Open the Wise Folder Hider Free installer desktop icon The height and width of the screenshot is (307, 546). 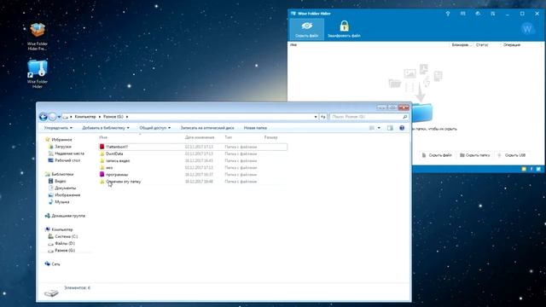(x=38, y=37)
